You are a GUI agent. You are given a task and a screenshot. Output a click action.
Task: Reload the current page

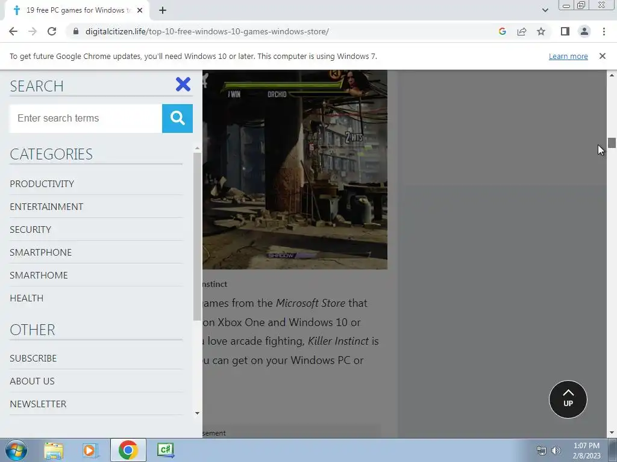tap(52, 31)
